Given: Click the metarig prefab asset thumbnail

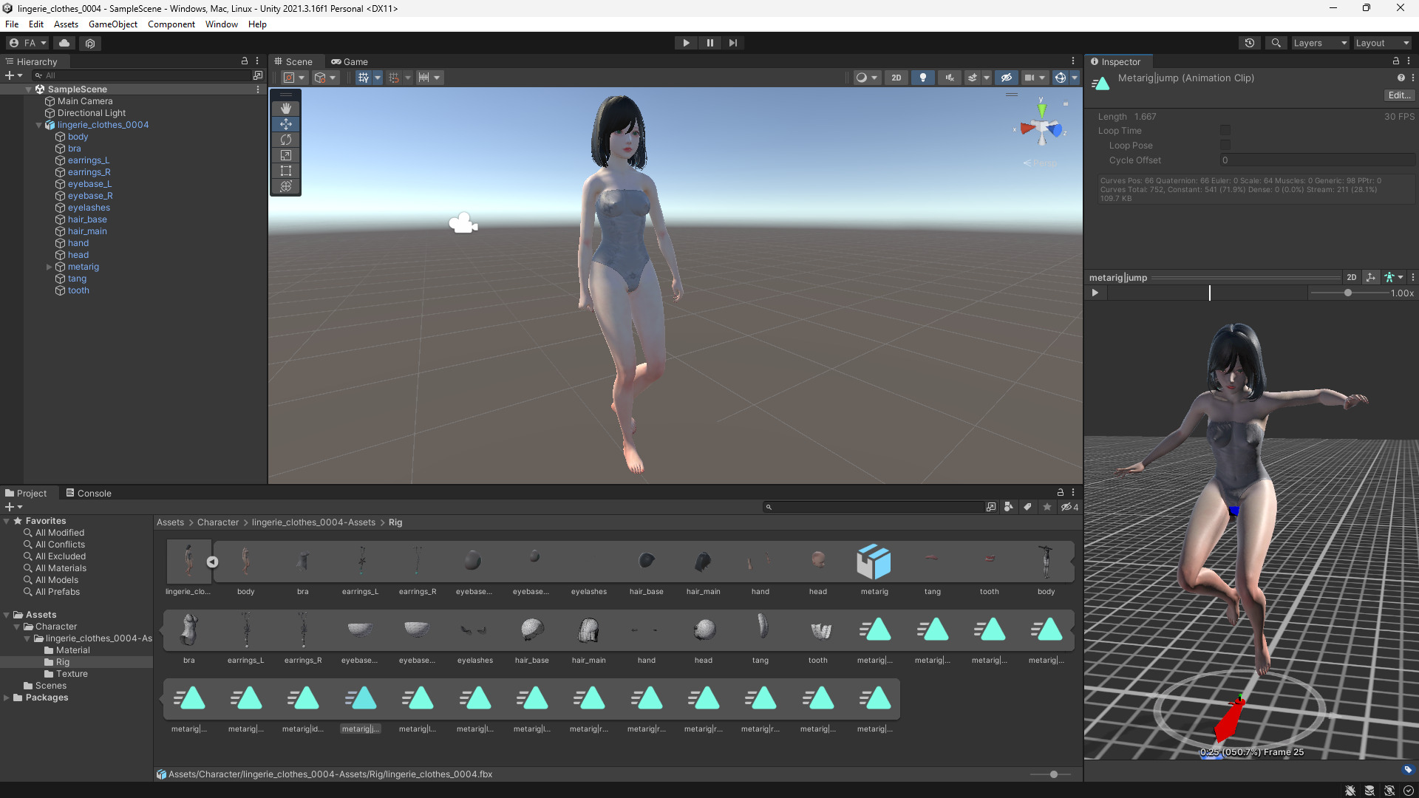Looking at the screenshot, I should (874, 562).
